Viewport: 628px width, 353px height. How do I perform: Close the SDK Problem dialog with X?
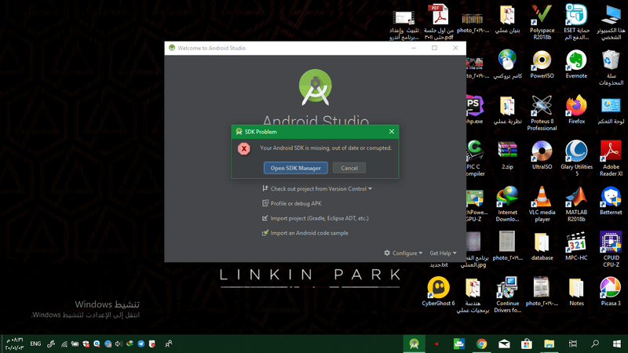(x=391, y=131)
